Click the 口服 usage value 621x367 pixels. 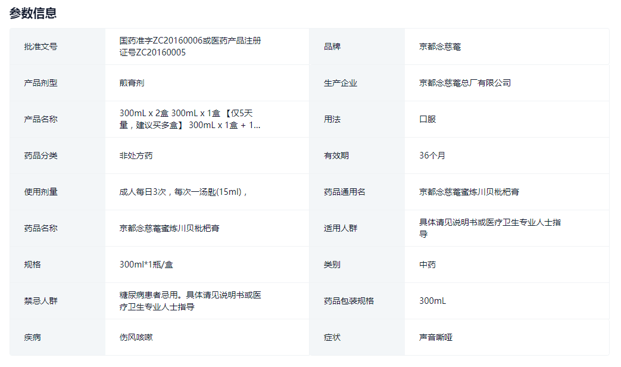(427, 119)
